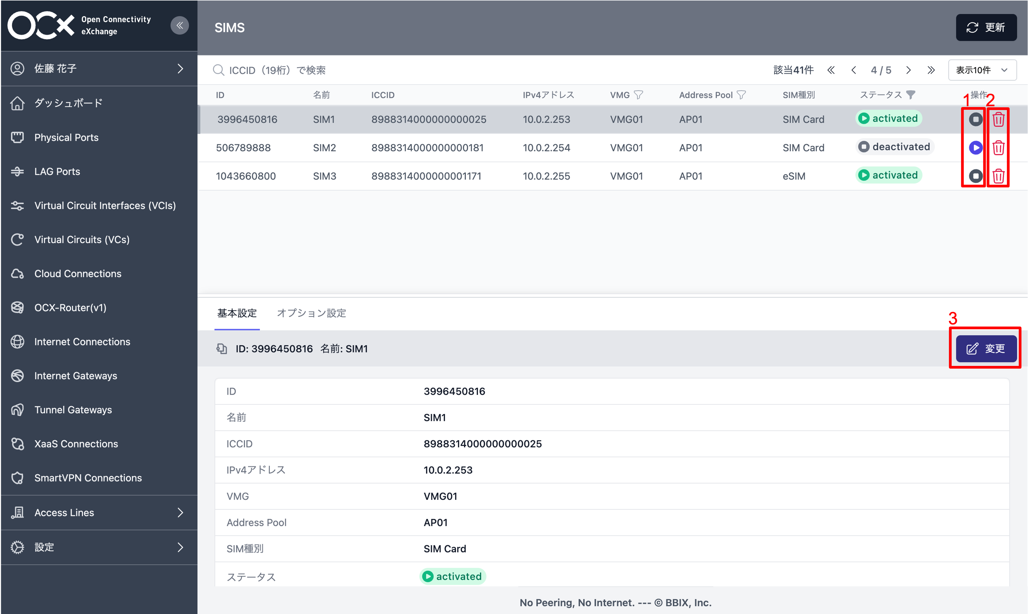Switch to the オプション設定 tab
The image size is (1028, 614).
(311, 313)
